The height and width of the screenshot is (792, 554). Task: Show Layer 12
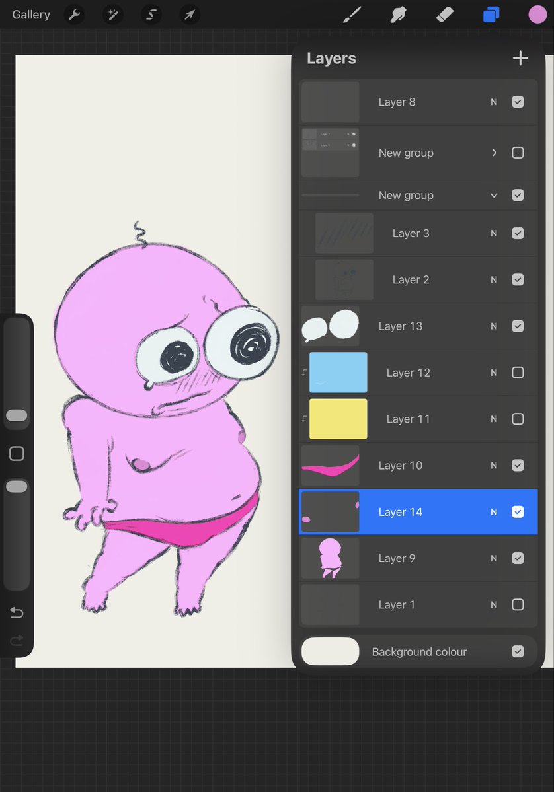[x=518, y=373]
